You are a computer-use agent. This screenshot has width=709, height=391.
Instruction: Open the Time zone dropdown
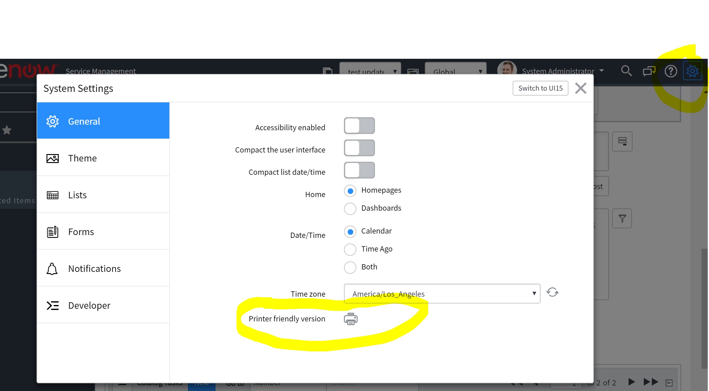pos(442,294)
